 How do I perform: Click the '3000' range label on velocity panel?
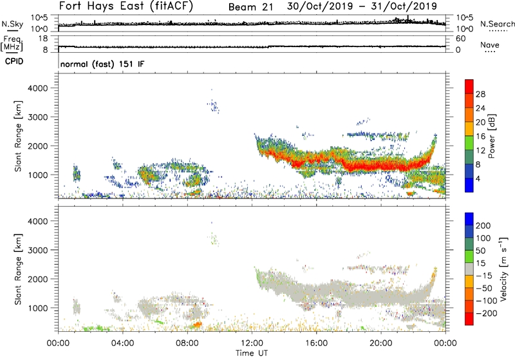[38, 250]
